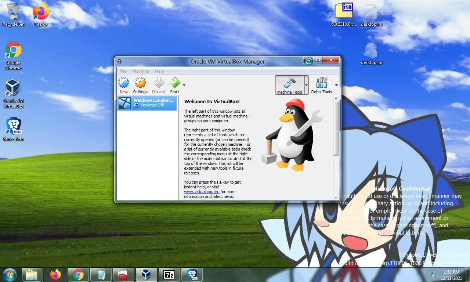Launch Firefox from the taskbar
Image resolution: width=470 pixels, height=282 pixels.
tap(55, 274)
